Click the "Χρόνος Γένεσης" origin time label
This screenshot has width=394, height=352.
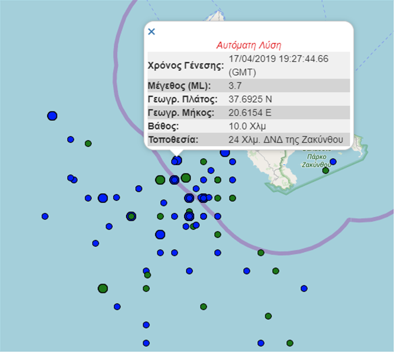(185, 65)
